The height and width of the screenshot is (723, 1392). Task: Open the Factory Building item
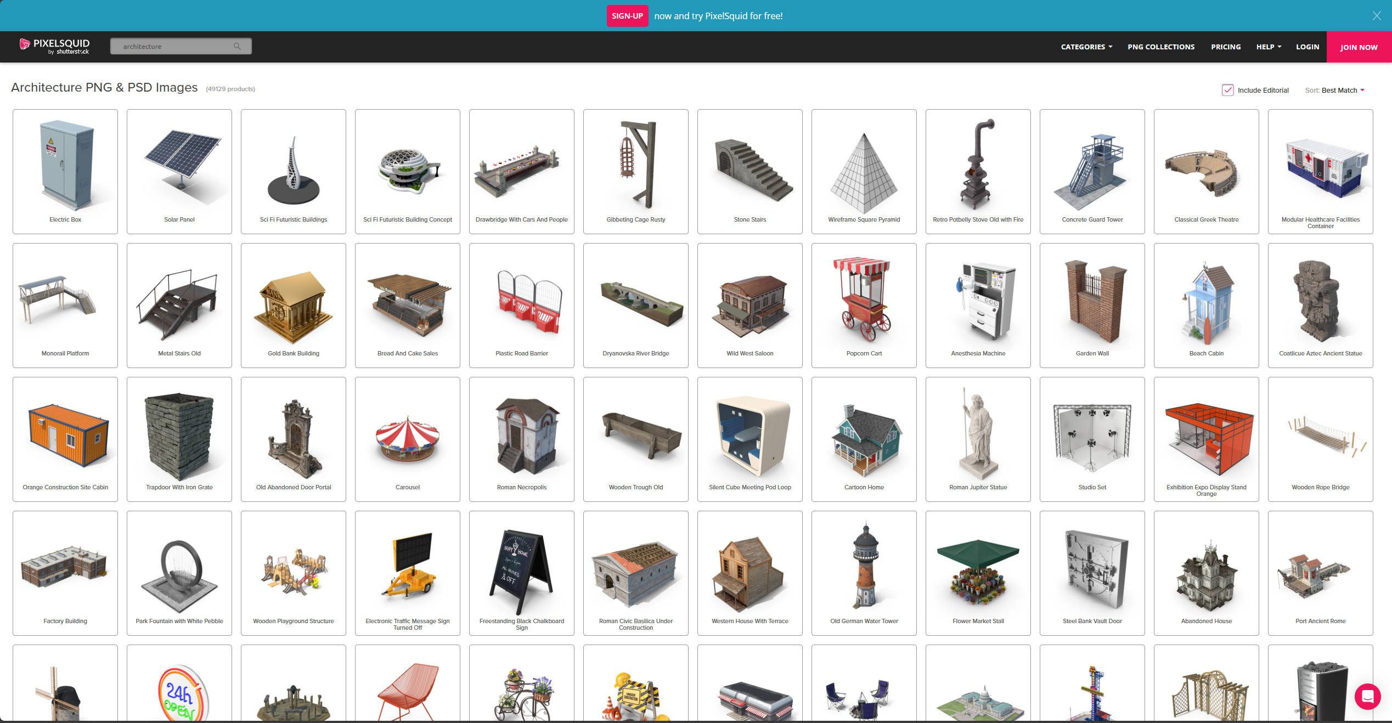click(65, 573)
